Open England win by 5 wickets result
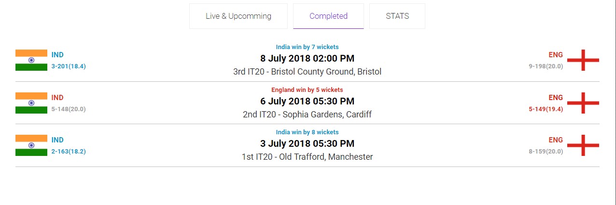Screen dimensions: 616x205 pos(308,90)
